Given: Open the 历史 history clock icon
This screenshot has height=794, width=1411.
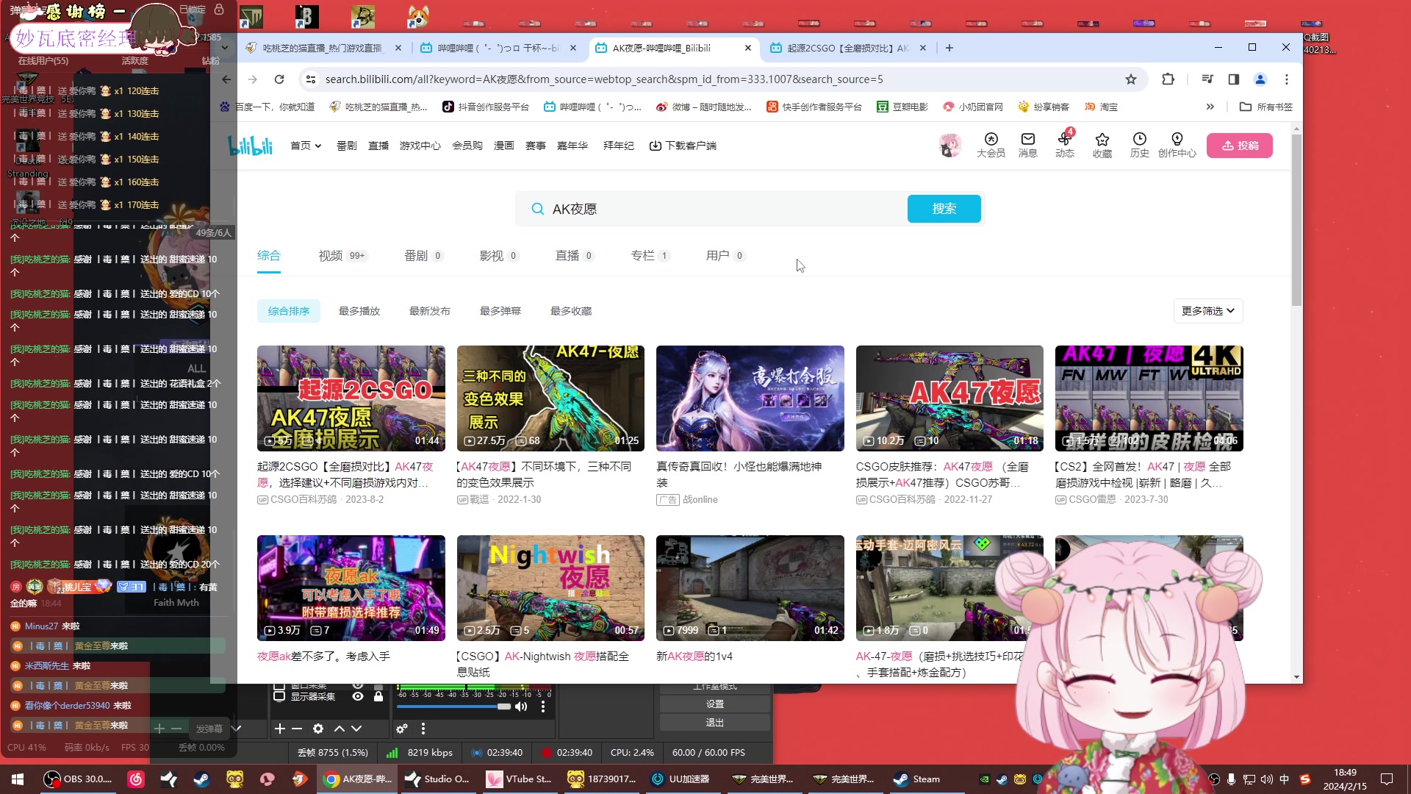Looking at the screenshot, I should pos(1139,145).
